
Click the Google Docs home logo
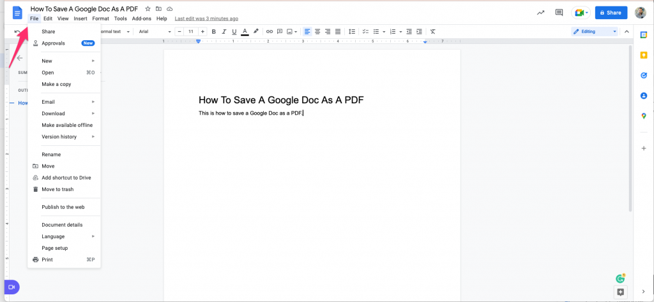tap(17, 13)
